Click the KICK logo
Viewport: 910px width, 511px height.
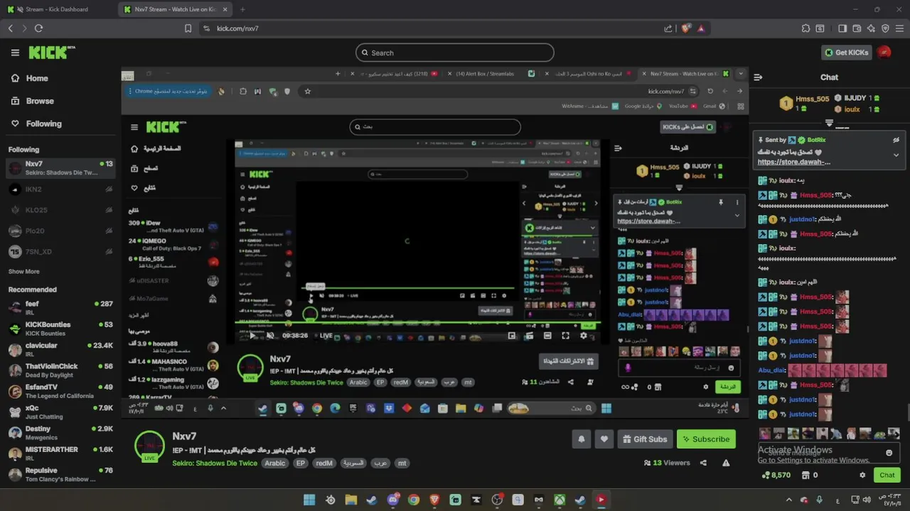coord(51,53)
